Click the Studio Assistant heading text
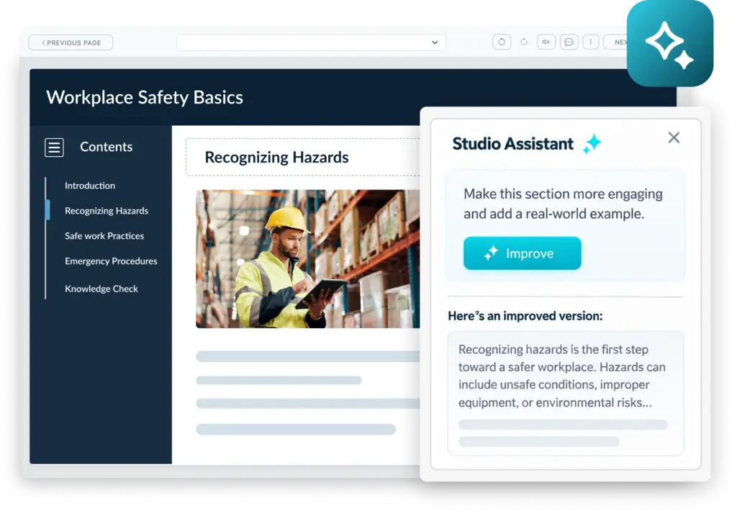The width and height of the screenshot is (737, 513). (512, 144)
